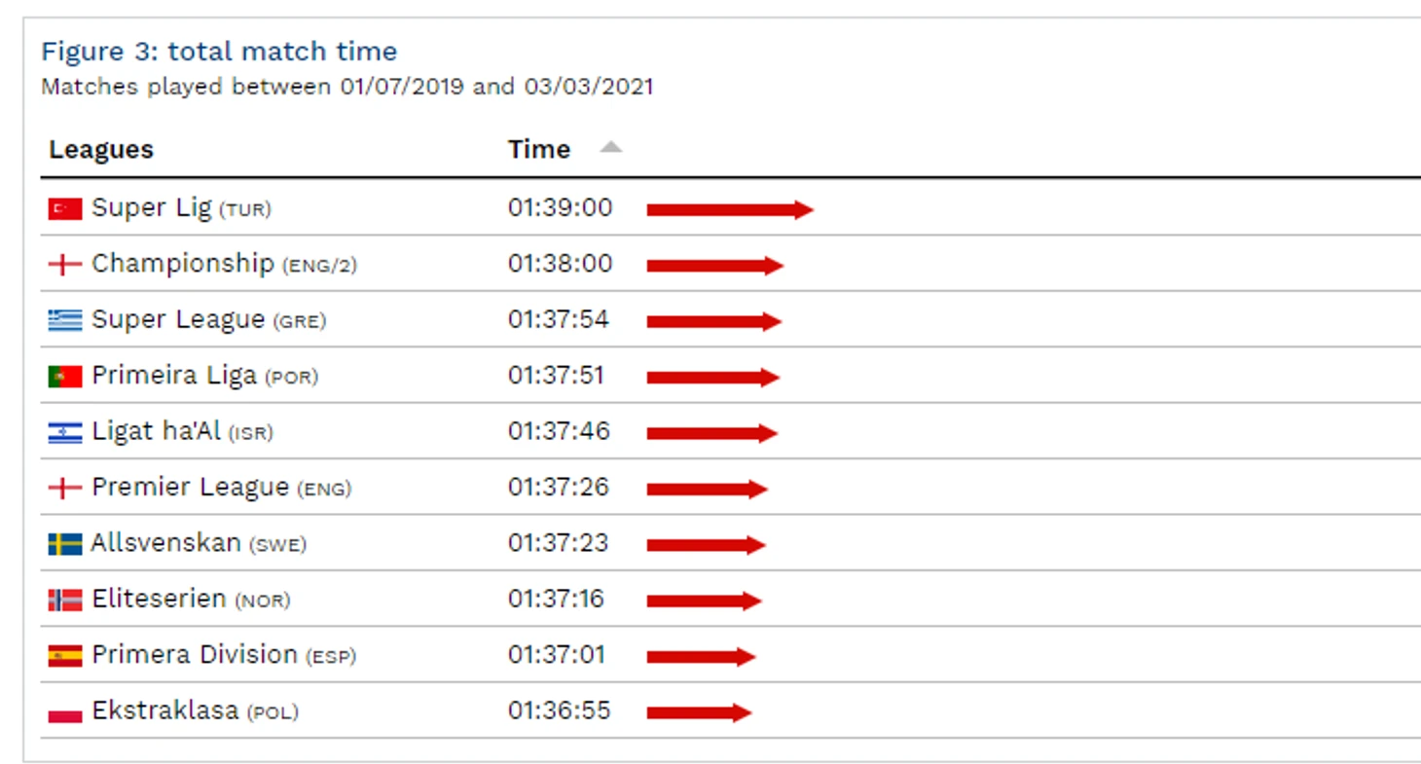Click the Super Lig red time bar
1421x764 pixels.
(730, 209)
